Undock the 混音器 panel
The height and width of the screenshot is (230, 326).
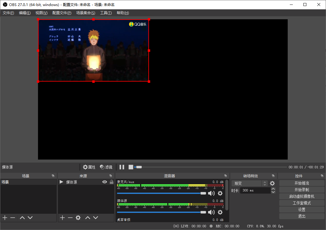(226, 176)
